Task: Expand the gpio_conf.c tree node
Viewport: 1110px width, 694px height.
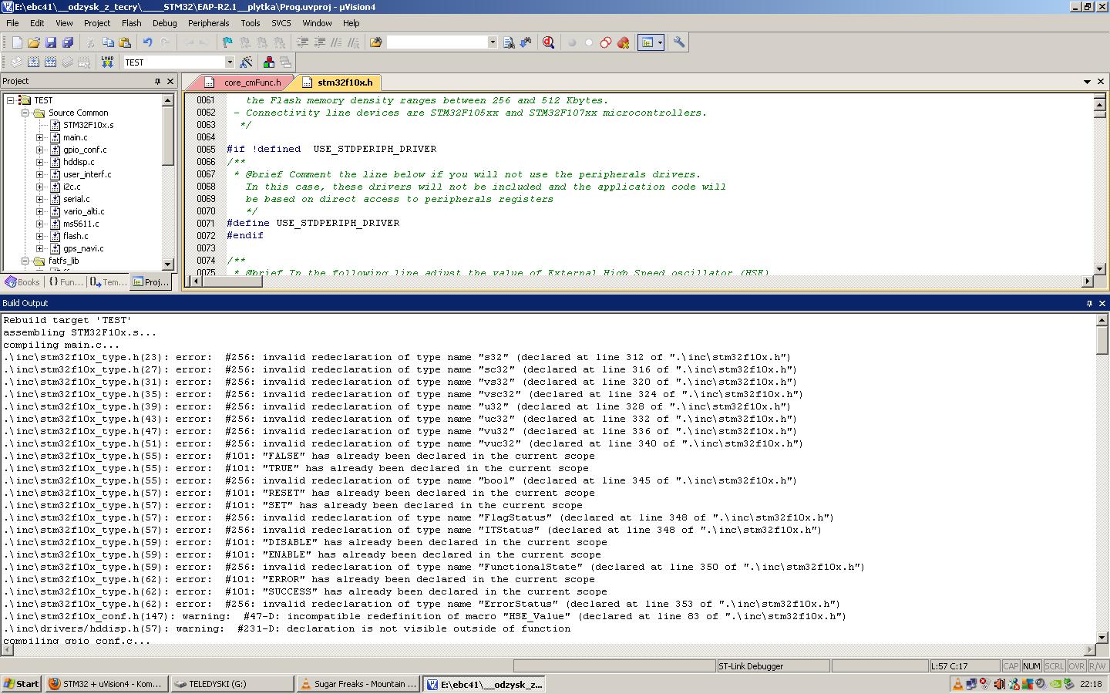Action: [x=40, y=150]
